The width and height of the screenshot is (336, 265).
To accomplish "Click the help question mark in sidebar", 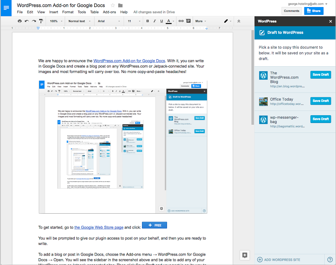I will tap(330, 260).
